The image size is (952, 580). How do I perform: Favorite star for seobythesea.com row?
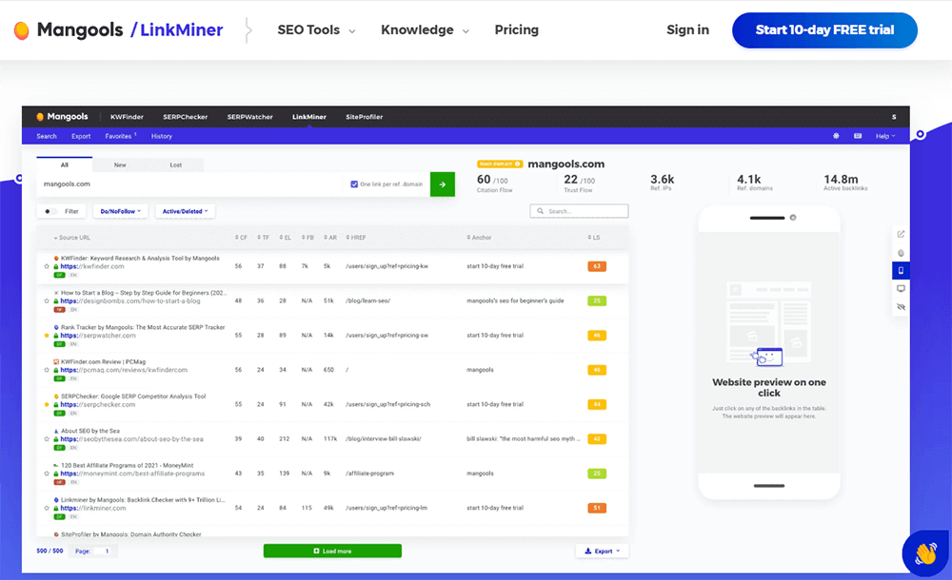47,439
